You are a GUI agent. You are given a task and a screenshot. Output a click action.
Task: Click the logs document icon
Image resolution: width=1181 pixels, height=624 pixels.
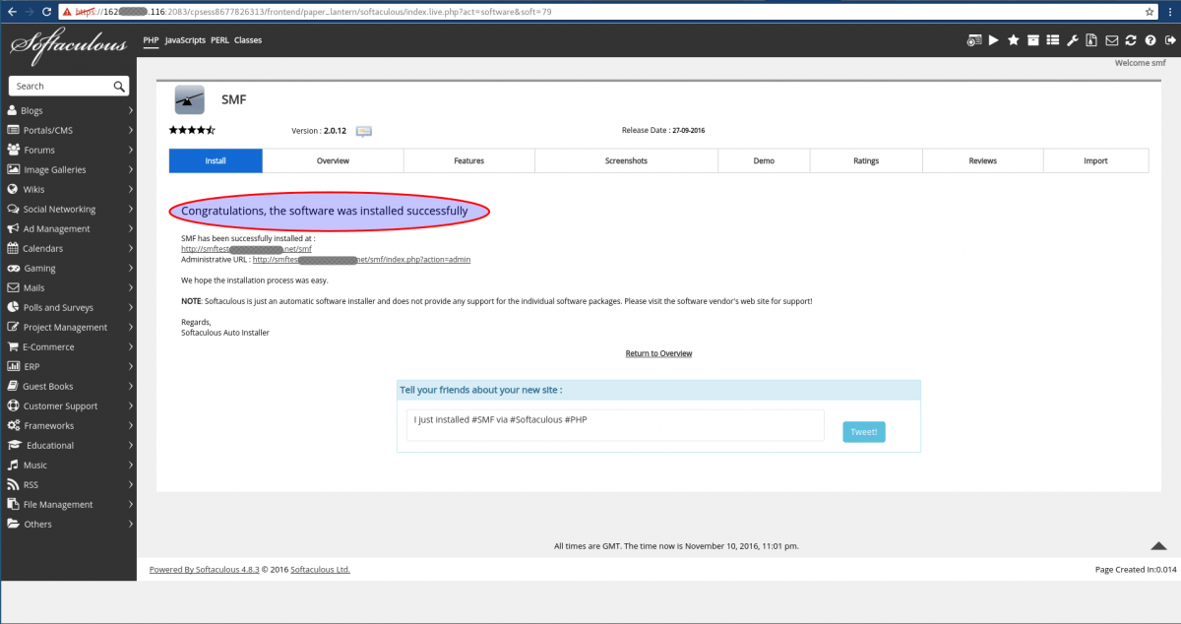tap(1091, 40)
